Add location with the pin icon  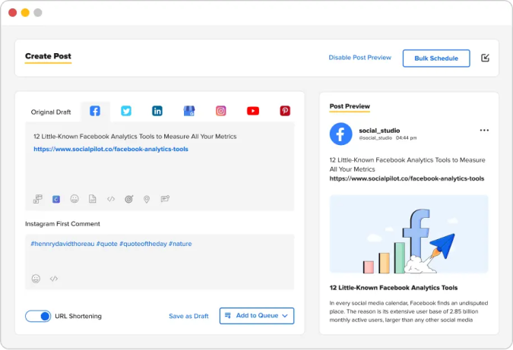(147, 199)
